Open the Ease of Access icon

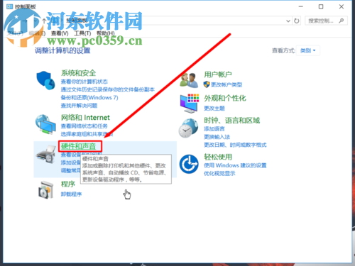(189, 164)
